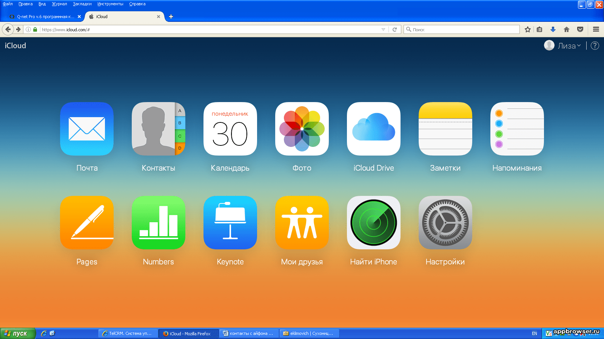Image resolution: width=604 pixels, height=339 pixels.
Task: Open the Настройки gear icon
Action: click(445, 223)
